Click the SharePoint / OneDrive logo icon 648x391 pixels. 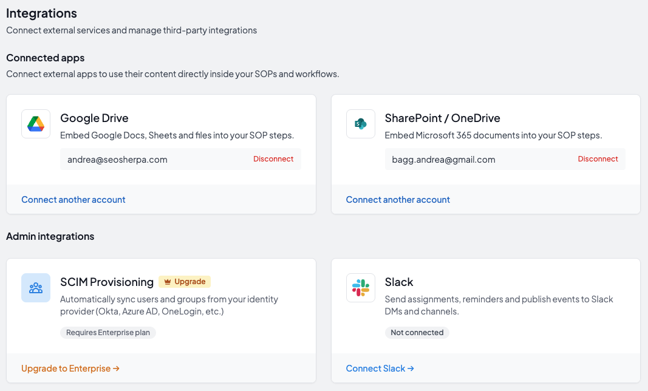point(361,124)
